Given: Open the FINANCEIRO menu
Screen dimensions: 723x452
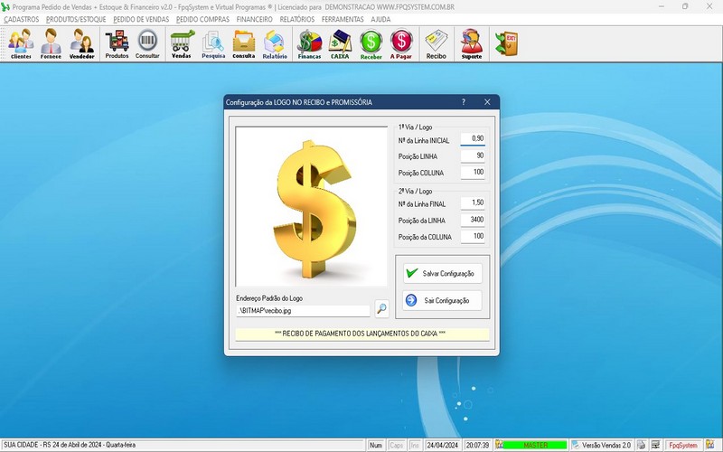Looking at the screenshot, I should click(x=254, y=19).
